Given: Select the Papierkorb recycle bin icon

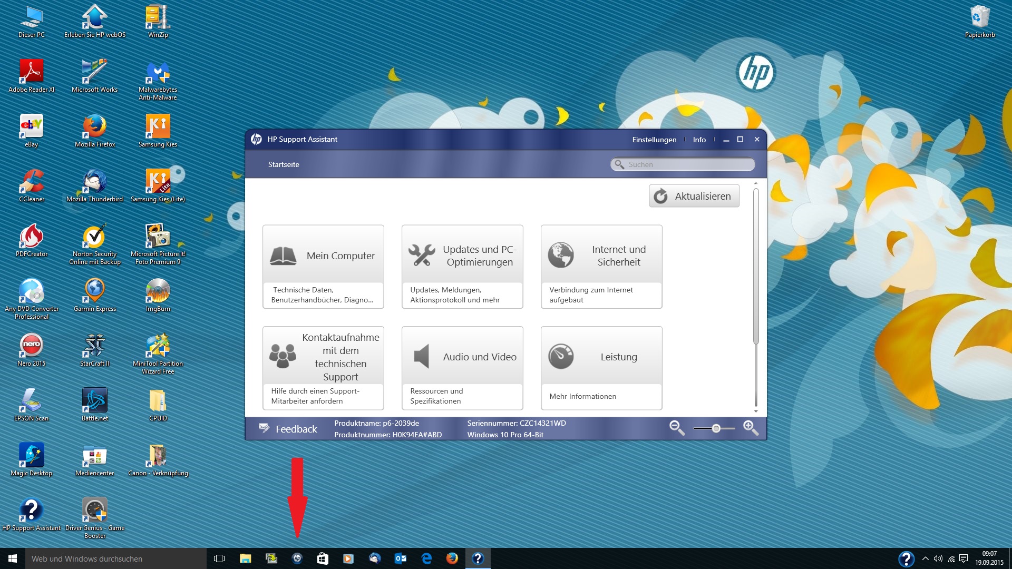Looking at the screenshot, I should coord(980,22).
